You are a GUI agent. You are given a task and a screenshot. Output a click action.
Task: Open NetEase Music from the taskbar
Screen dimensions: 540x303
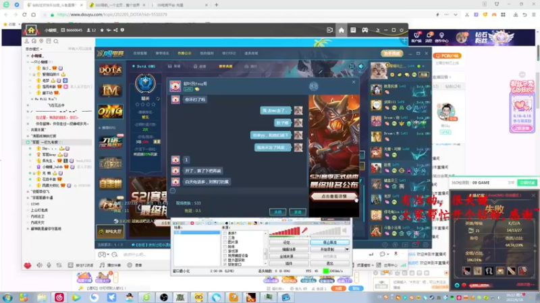59,297
